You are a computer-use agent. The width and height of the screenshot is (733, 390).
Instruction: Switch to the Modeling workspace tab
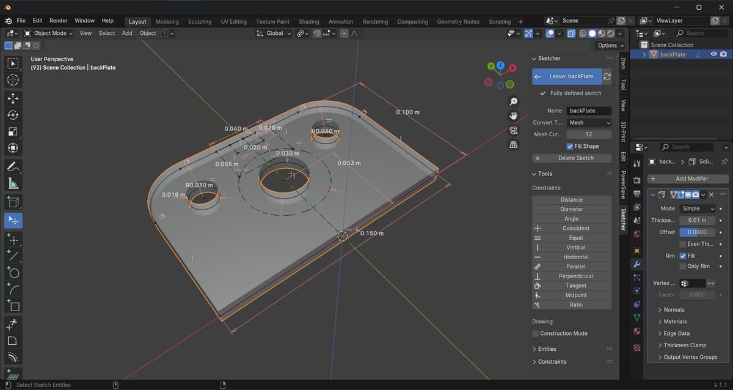pos(167,21)
